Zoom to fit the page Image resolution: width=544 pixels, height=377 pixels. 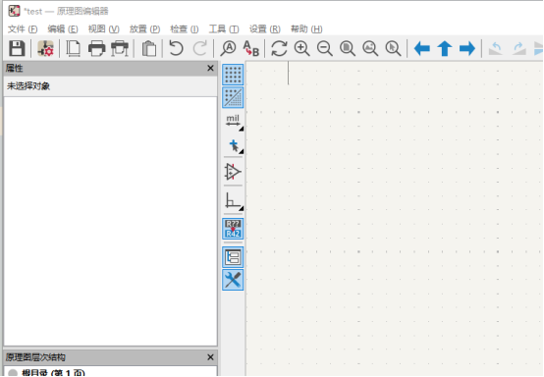(x=348, y=48)
